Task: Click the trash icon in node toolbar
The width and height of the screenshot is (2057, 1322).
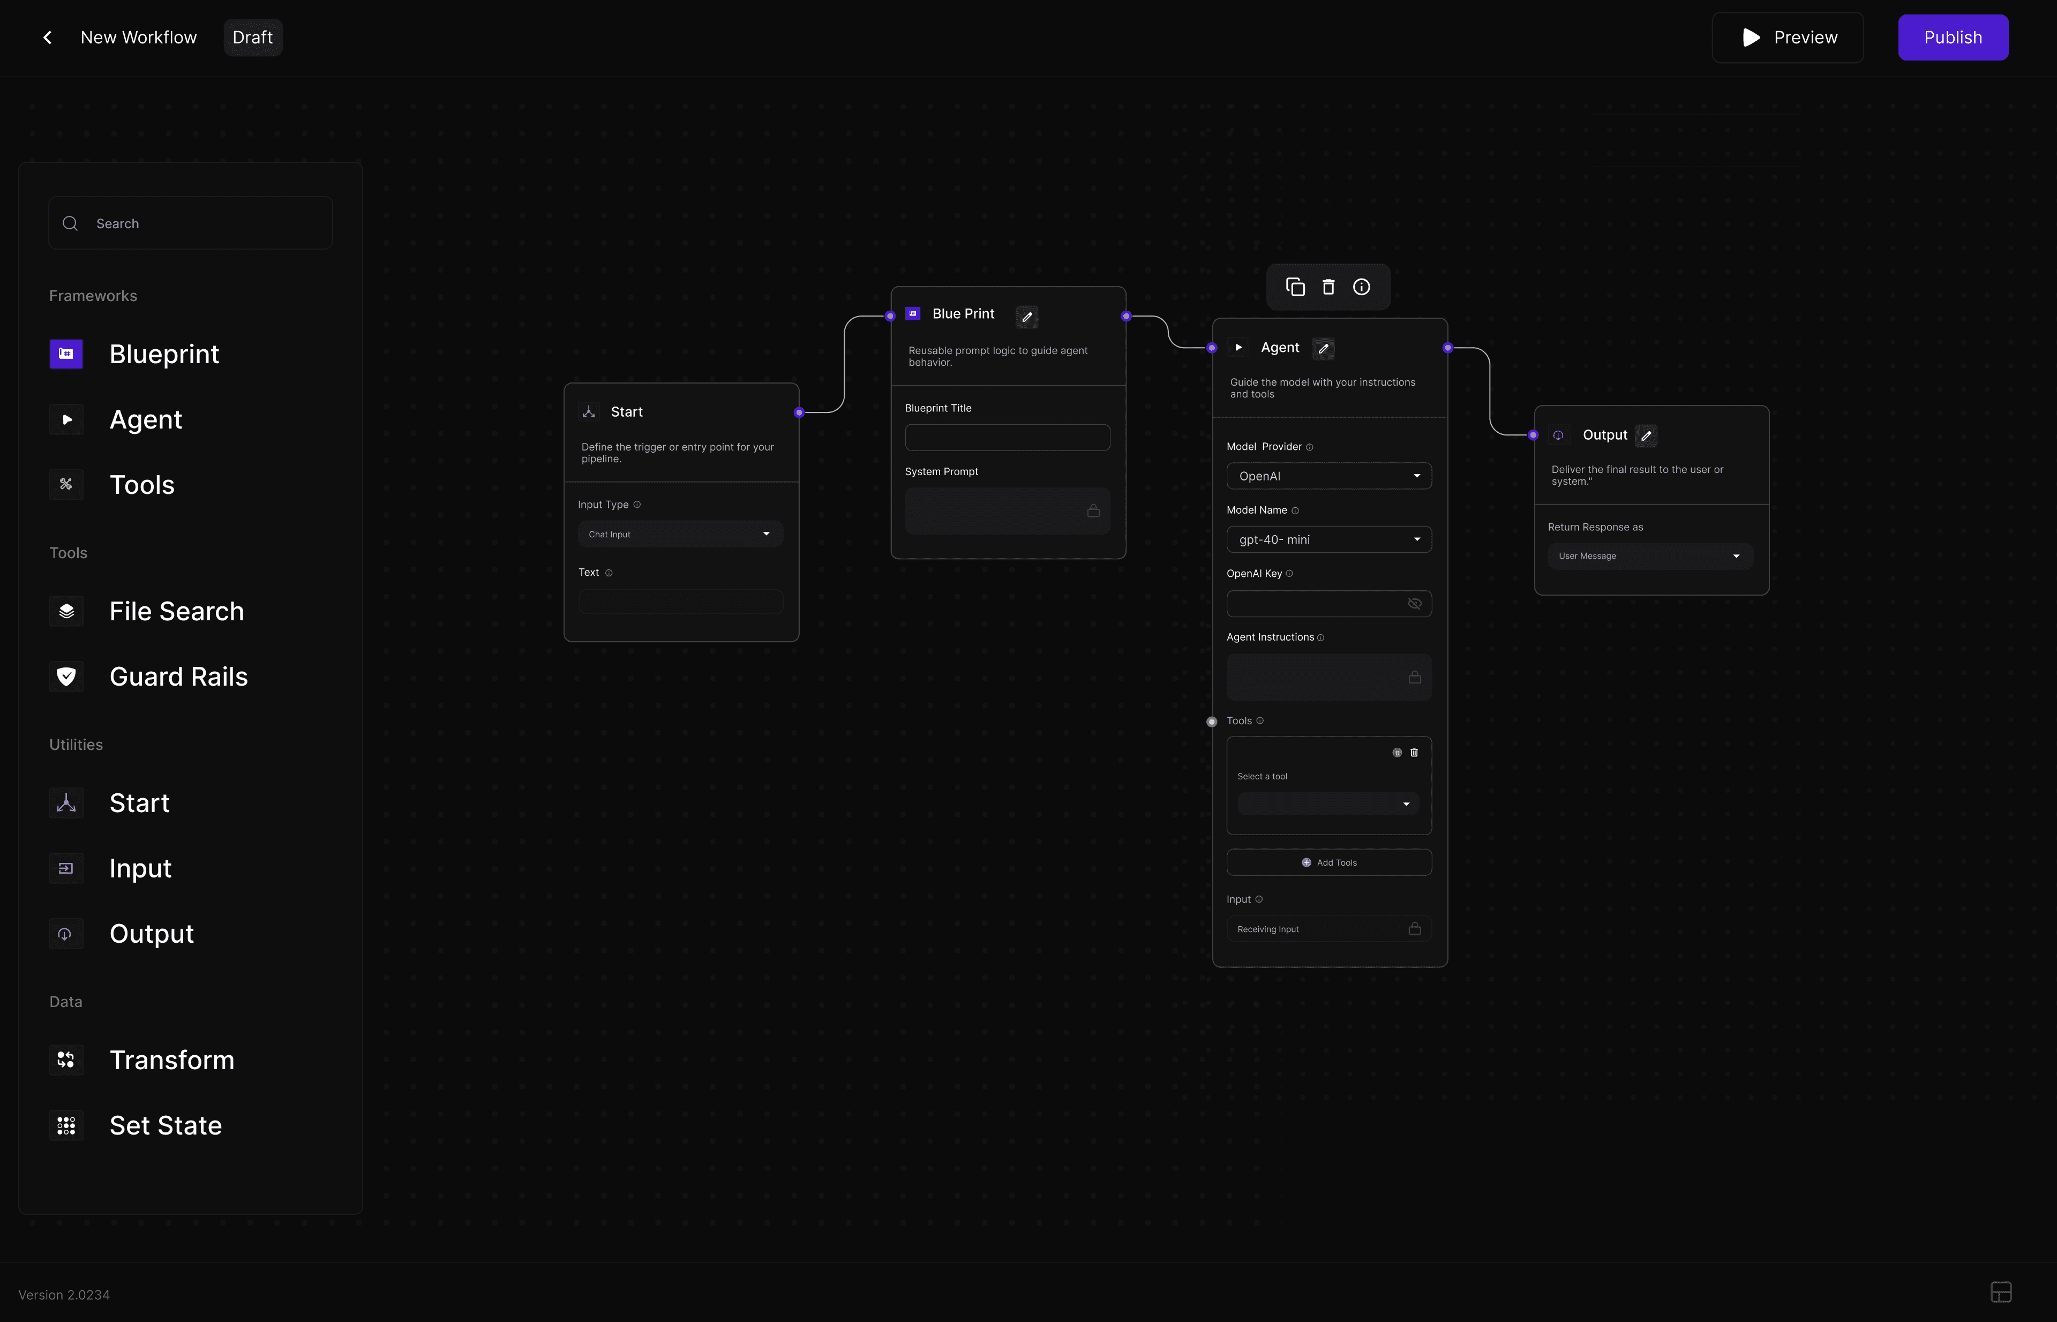Action: coord(1328,287)
